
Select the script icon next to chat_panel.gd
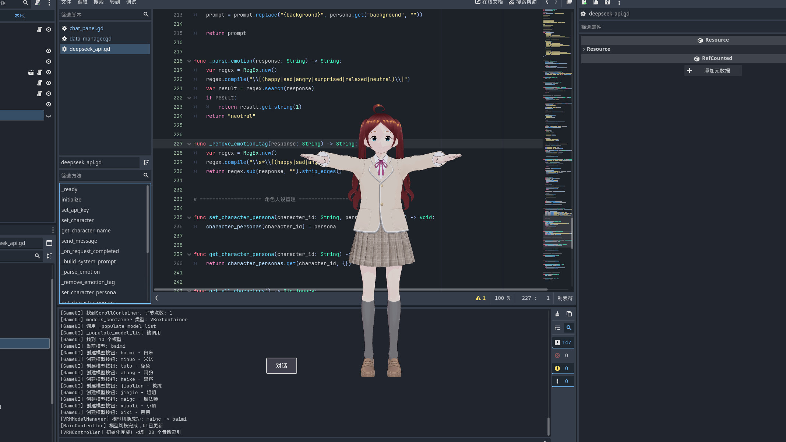[64, 28]
